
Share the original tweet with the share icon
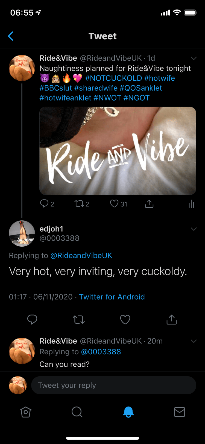pyautogui.click(x=149, y=204)
